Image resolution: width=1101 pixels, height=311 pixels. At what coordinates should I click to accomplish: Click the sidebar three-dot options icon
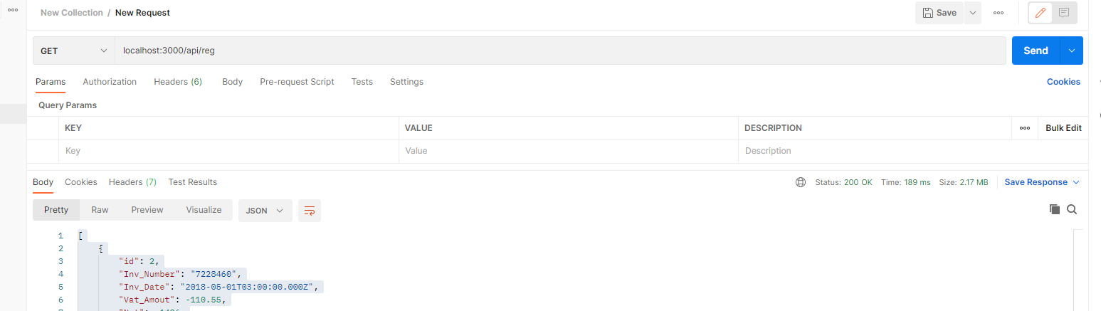(13, 10)
